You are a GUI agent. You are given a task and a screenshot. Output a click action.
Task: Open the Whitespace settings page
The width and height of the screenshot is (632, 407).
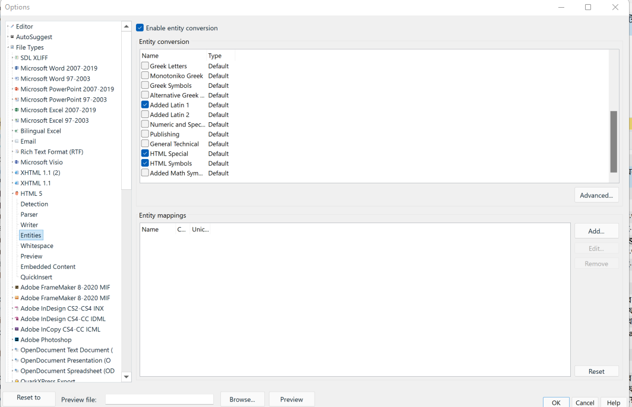37,246
